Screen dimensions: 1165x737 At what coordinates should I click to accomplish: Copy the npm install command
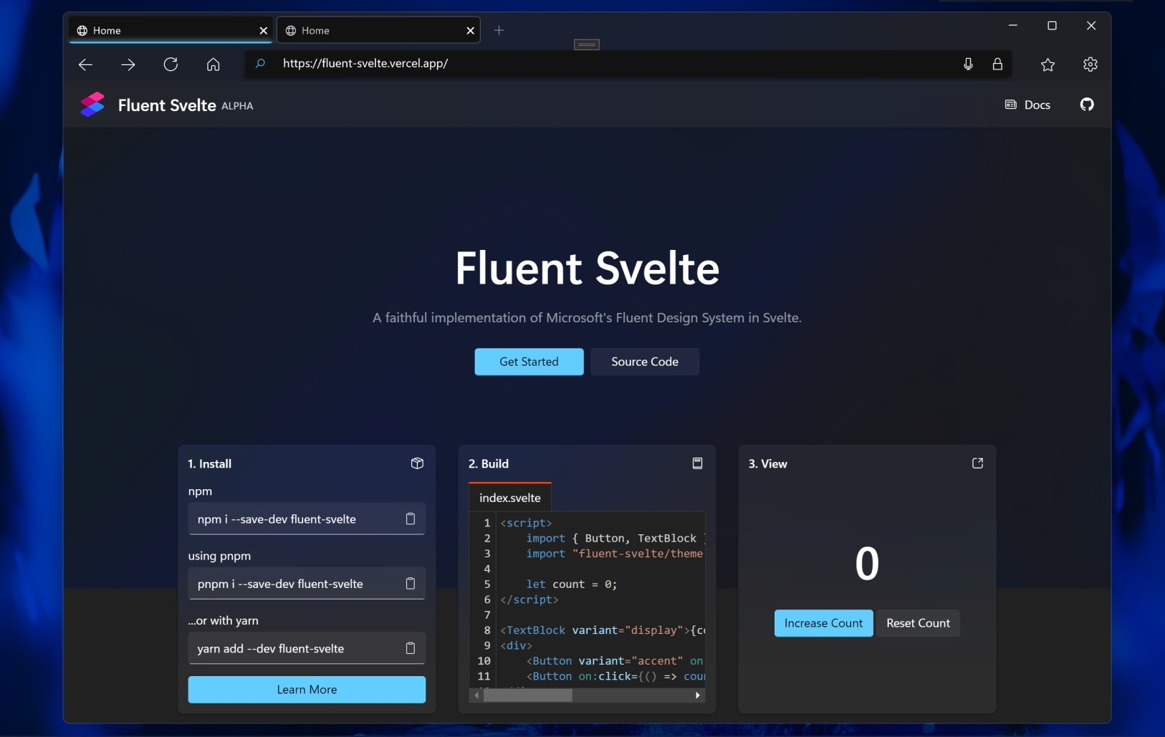411,519
